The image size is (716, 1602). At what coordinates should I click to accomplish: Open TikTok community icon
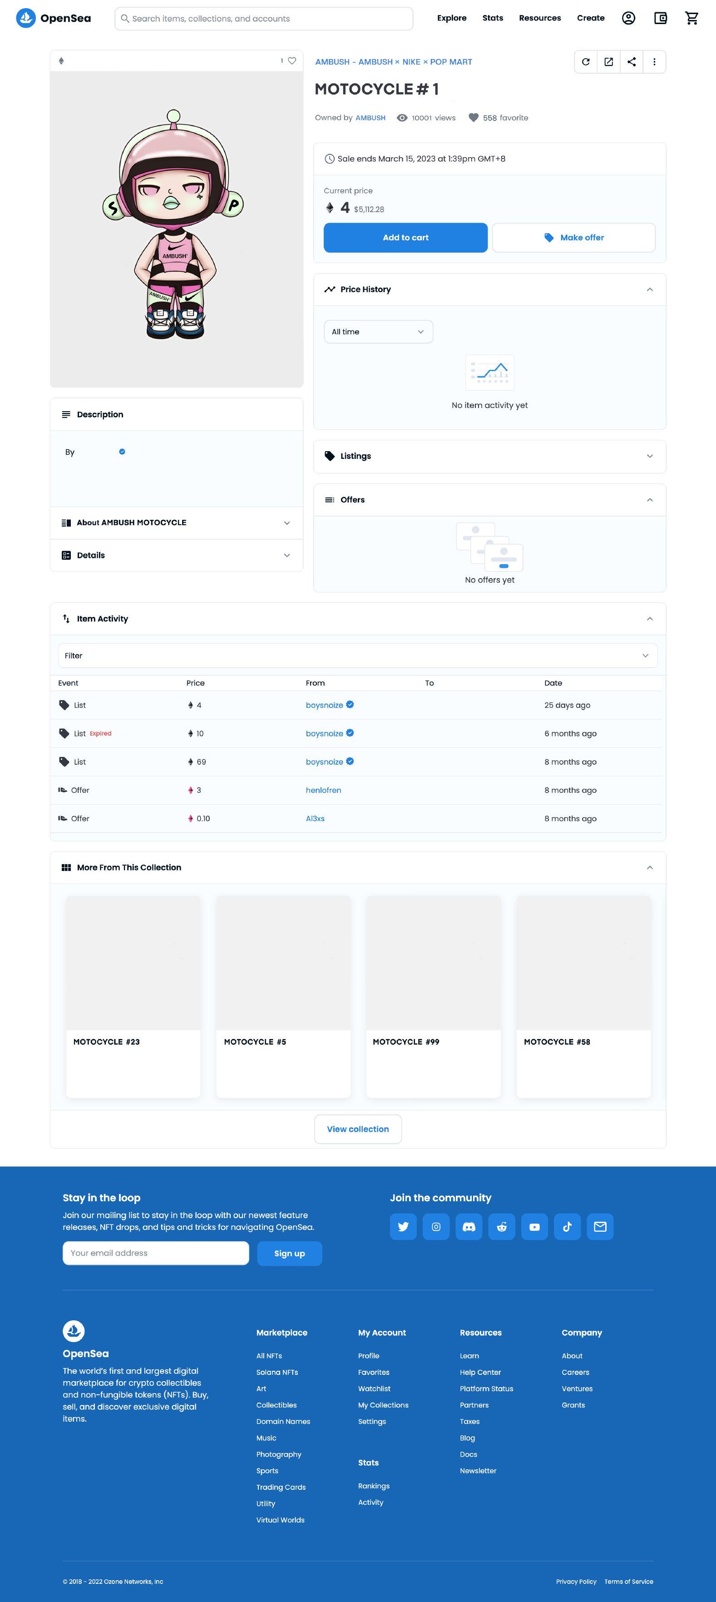(x=568, y=1226)
